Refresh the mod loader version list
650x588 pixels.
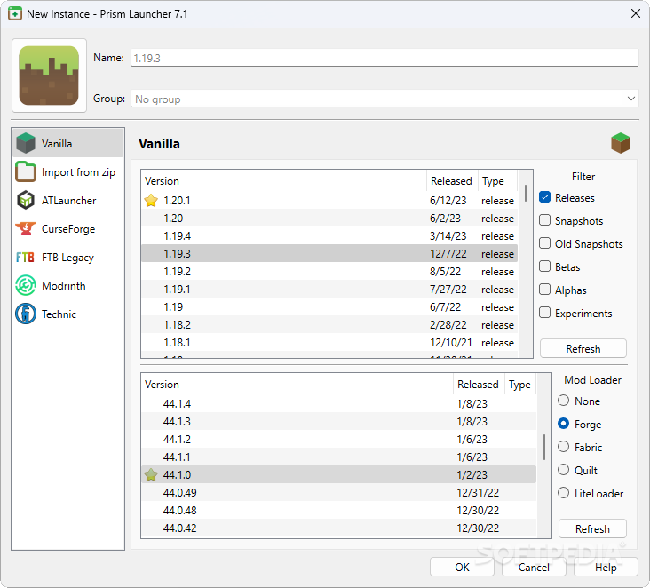(x=592, y=528)
